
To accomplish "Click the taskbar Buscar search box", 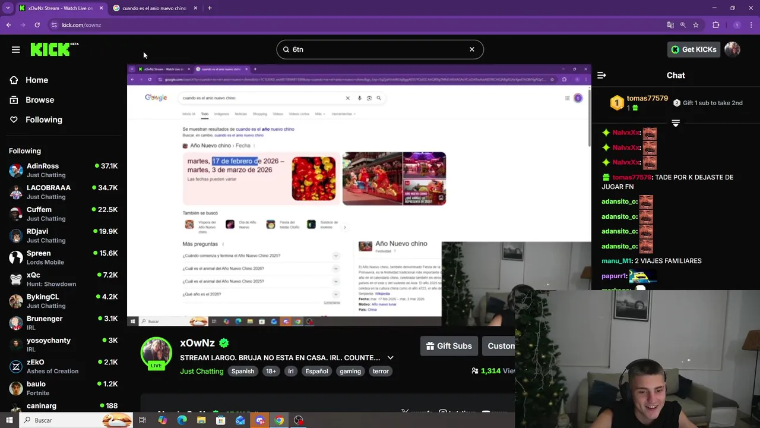I will [76, 420].
